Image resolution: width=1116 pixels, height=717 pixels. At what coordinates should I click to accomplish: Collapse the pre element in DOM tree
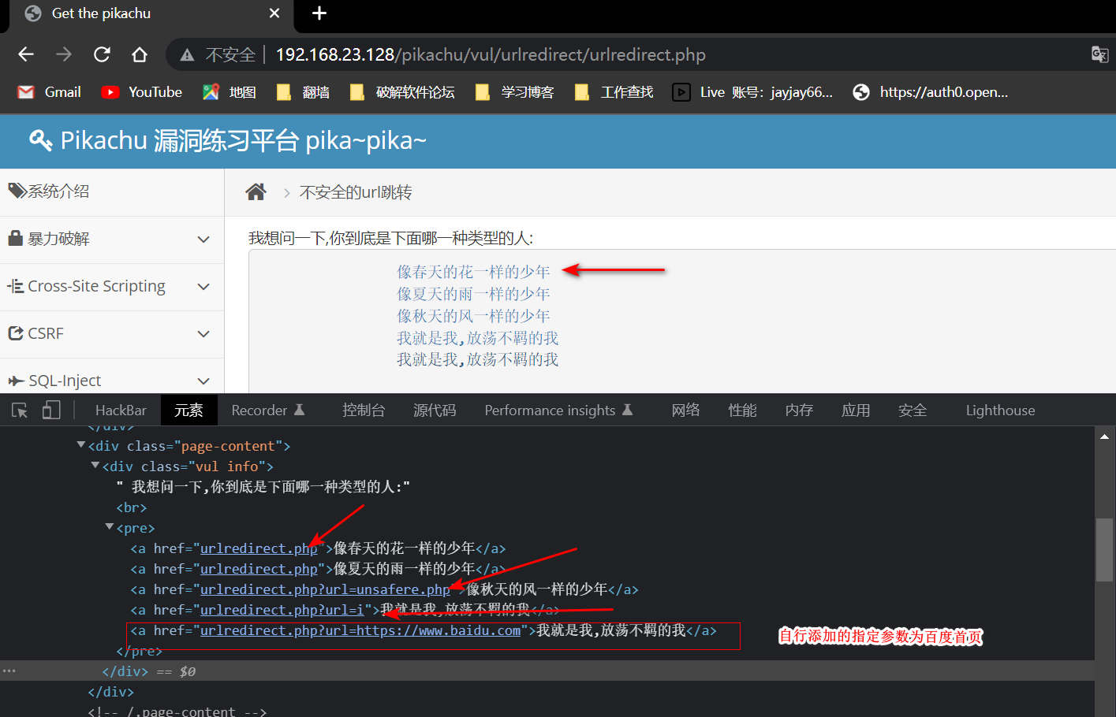point(110,527)
